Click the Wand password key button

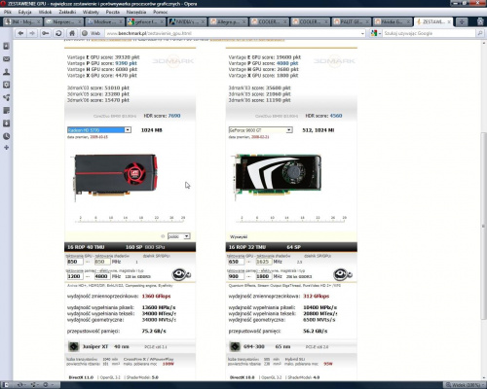pyautogui.click(x=46, y=33)
